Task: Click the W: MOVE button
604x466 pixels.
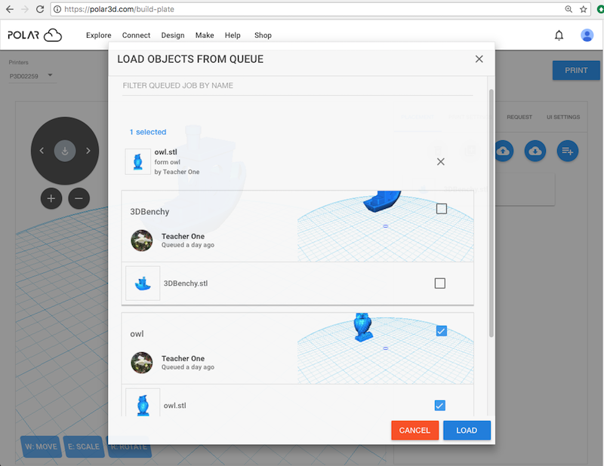Action: (x=41, y=446)
